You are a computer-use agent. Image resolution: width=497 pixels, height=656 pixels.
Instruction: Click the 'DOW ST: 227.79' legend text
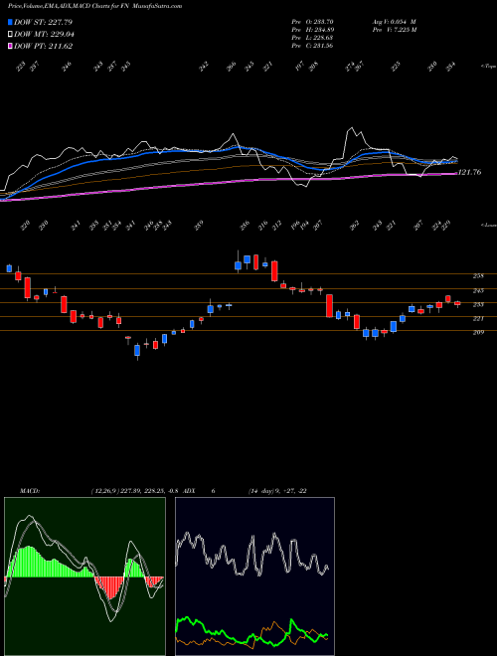[x=43, y=22]
